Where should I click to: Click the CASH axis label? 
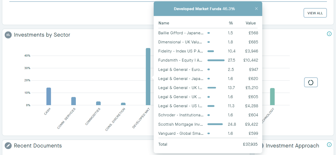point(47,111)
